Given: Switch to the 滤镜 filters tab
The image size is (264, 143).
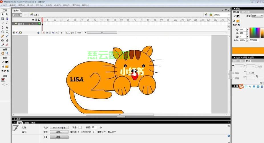Looking at the screenshot, I should 26,123.
